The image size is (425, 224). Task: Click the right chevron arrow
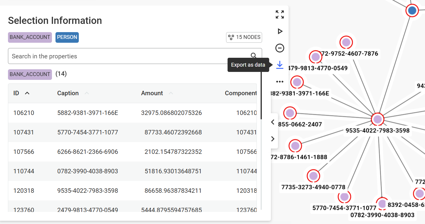point(273,139)
